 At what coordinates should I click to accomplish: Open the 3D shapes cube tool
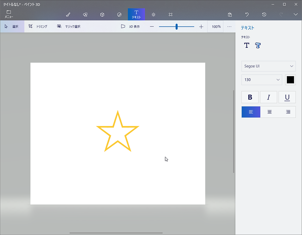(x=102, y=15)
